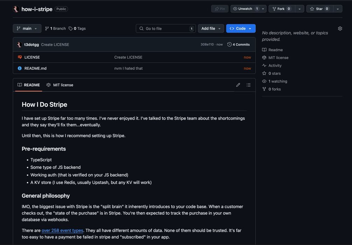This screenshot has width=352, height=245.
Task: Open the 0 stars link
Action: [275, 73]
